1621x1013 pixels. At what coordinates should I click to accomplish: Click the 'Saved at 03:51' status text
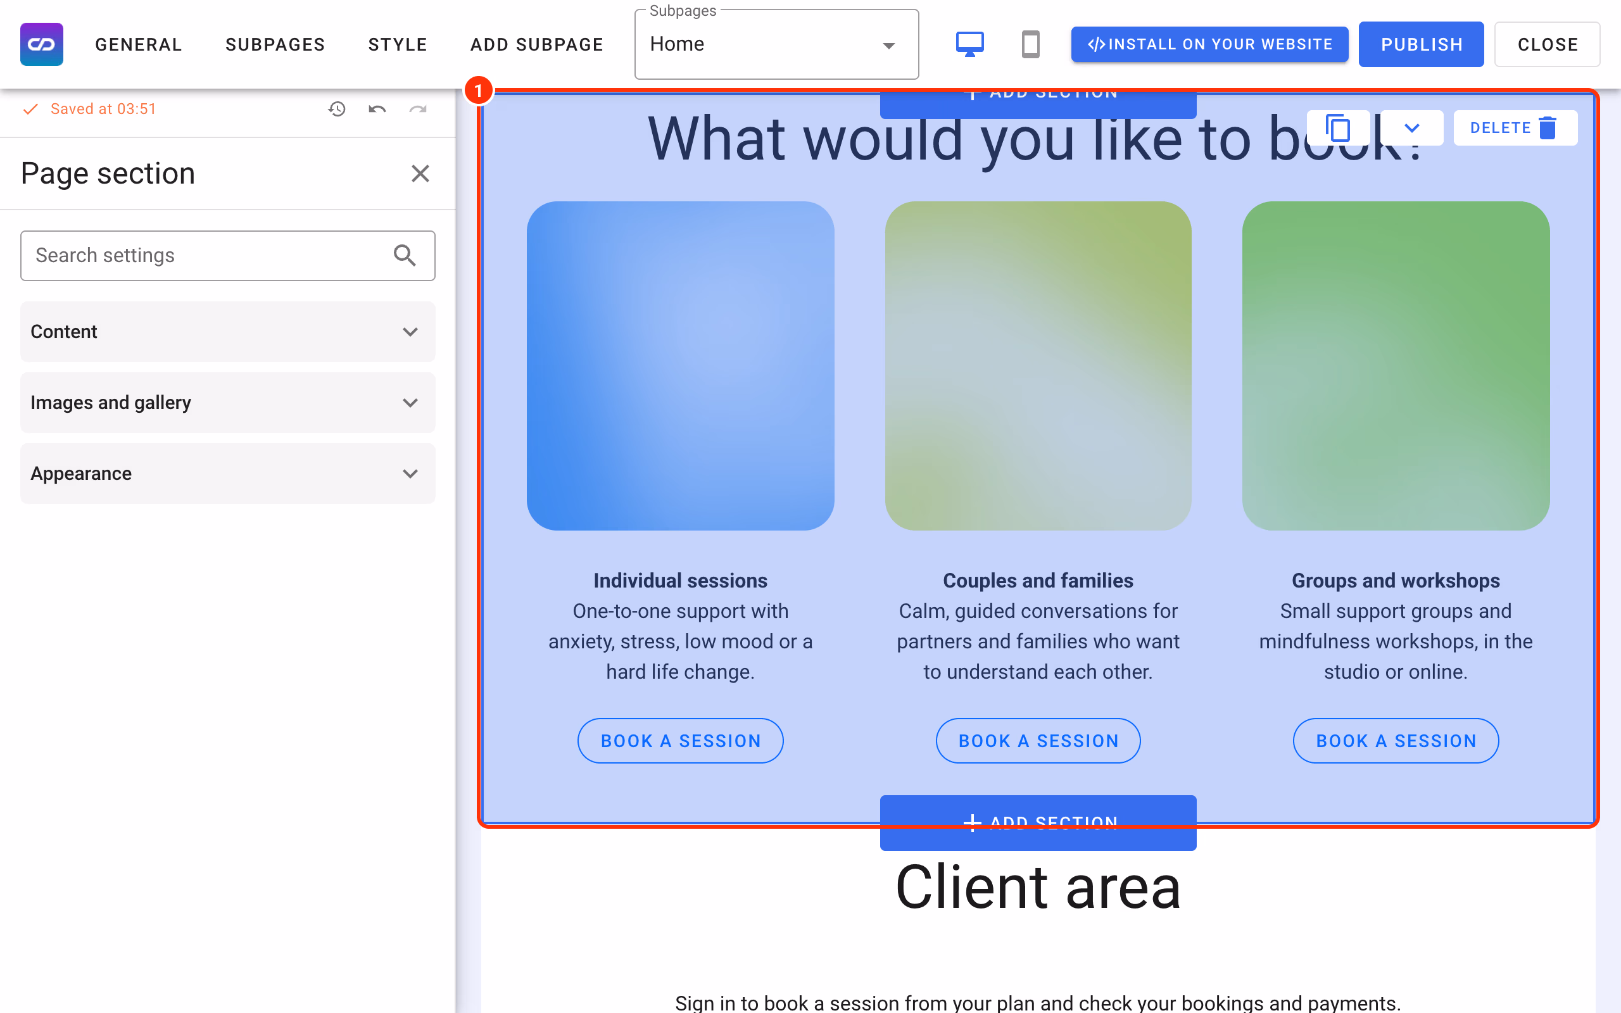coord(103,108)
